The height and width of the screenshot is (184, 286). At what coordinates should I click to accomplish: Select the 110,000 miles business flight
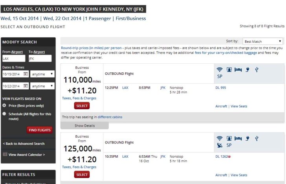tap(82, 106)
